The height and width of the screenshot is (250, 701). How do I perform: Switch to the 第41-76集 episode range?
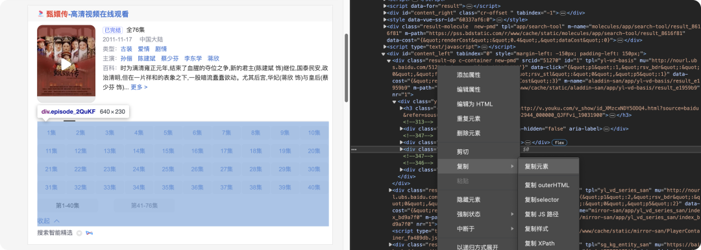click(x=144, y=206)
